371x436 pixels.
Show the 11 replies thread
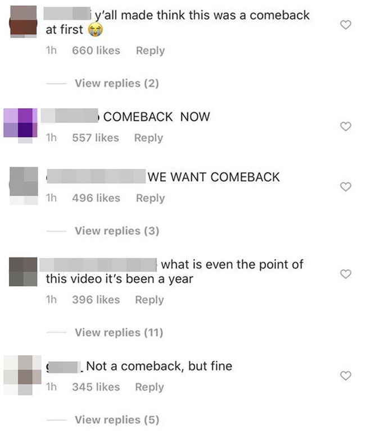[x=119, y=332]
